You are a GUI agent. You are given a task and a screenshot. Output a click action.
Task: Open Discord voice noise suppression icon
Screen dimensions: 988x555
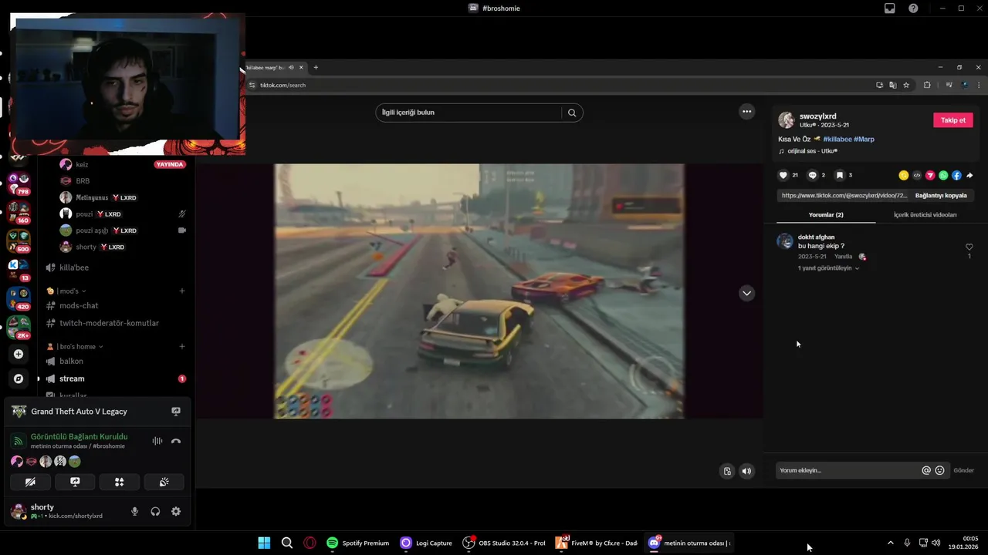157,441
